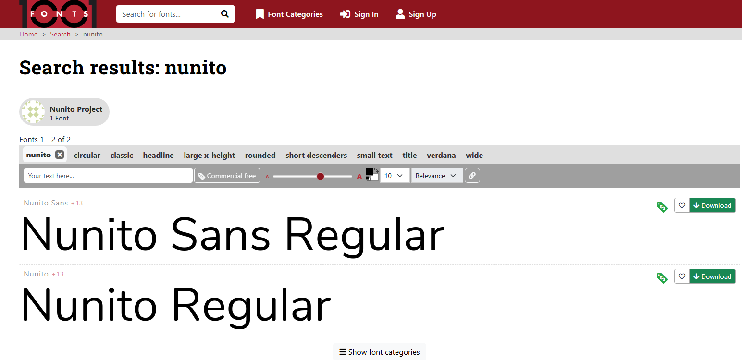The image size is (742, 360).
Task: Click the Nunito Project avatar
Action: tap(33, 112)
